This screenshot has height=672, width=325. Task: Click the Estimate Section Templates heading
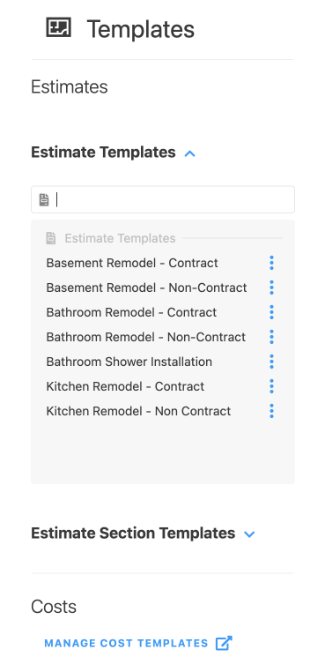133,534
